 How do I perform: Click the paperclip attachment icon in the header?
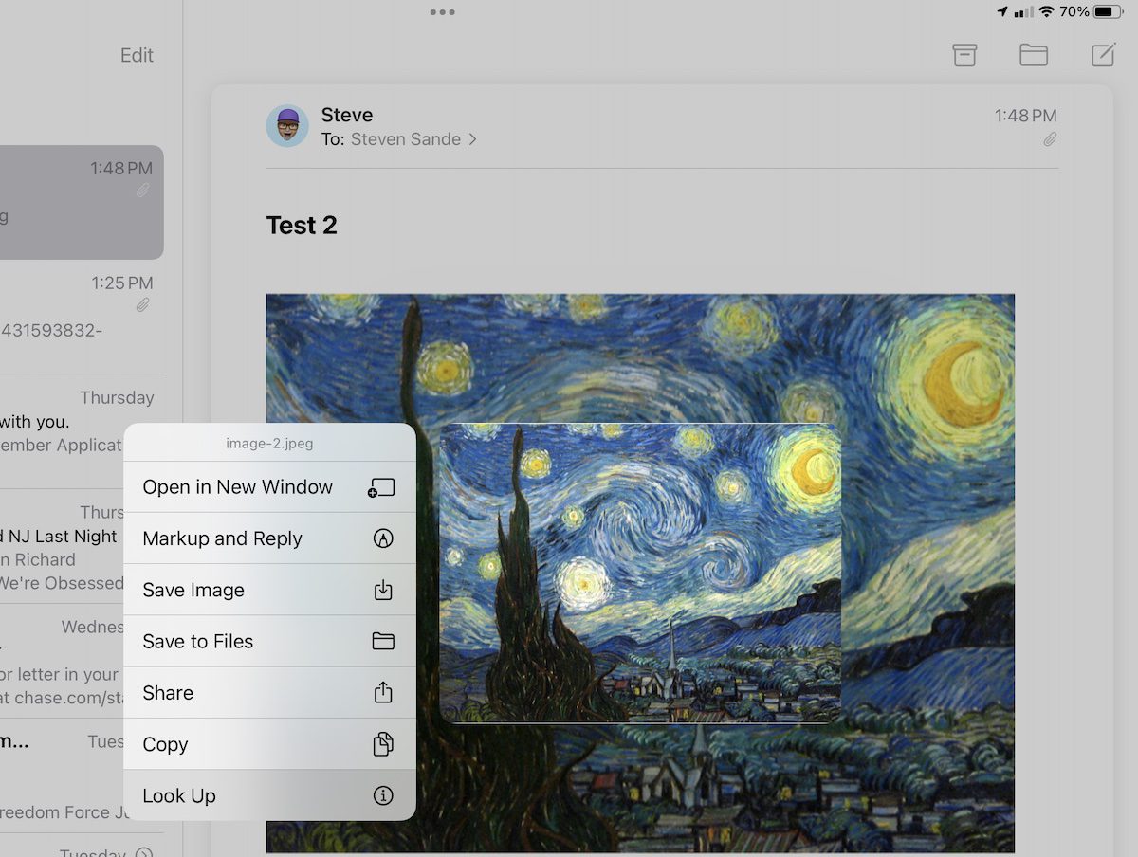pyautogui.click(x=1050, y=139)
